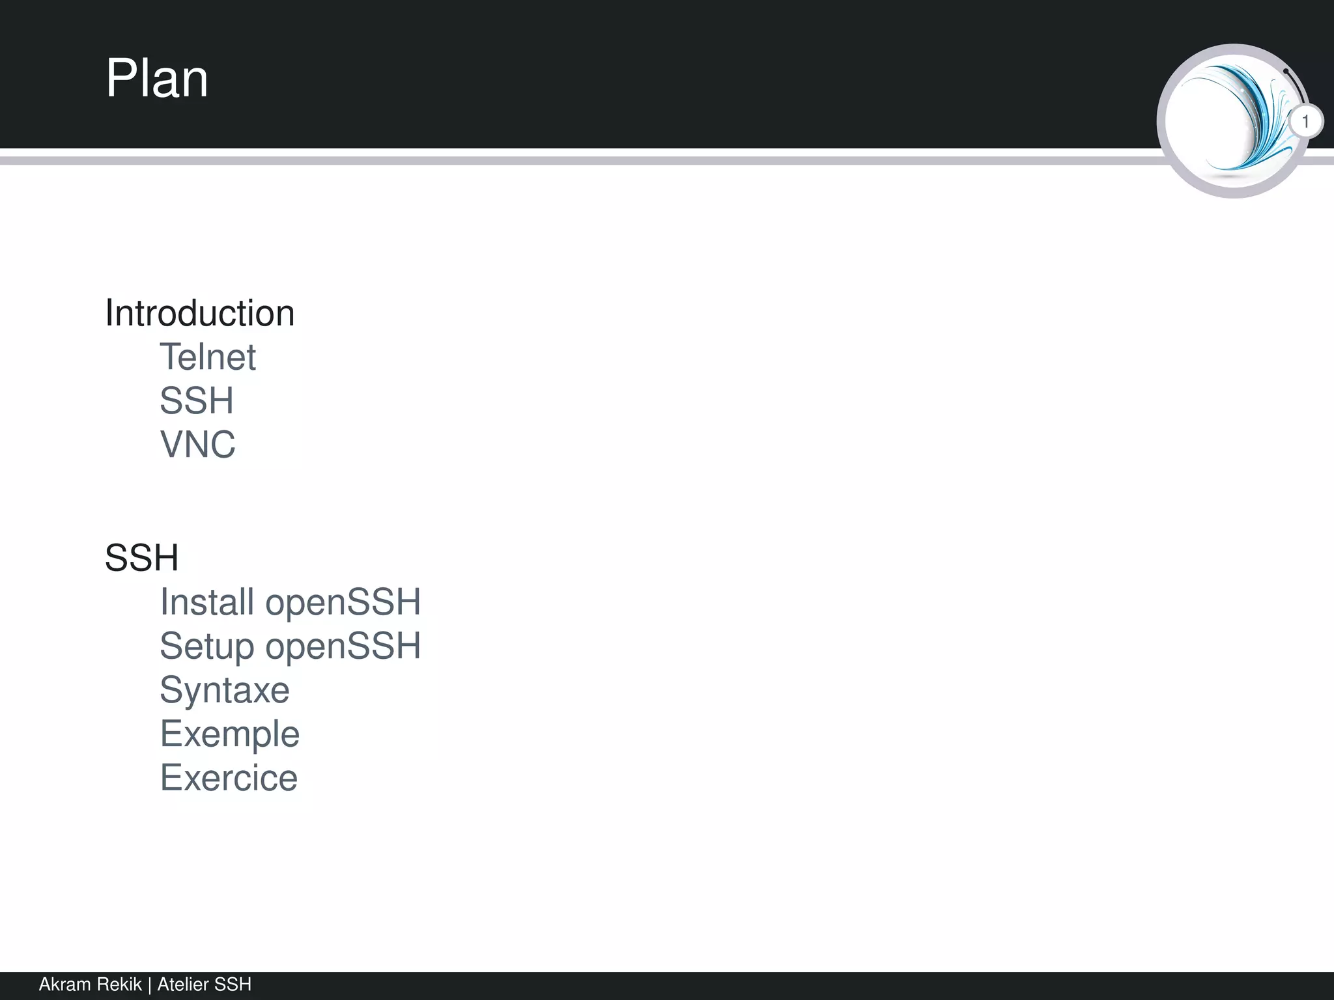The width and height of the screenshot is (1334, 1000).
Task: Click Install openSSH item
Action: [x=291, y=602]
